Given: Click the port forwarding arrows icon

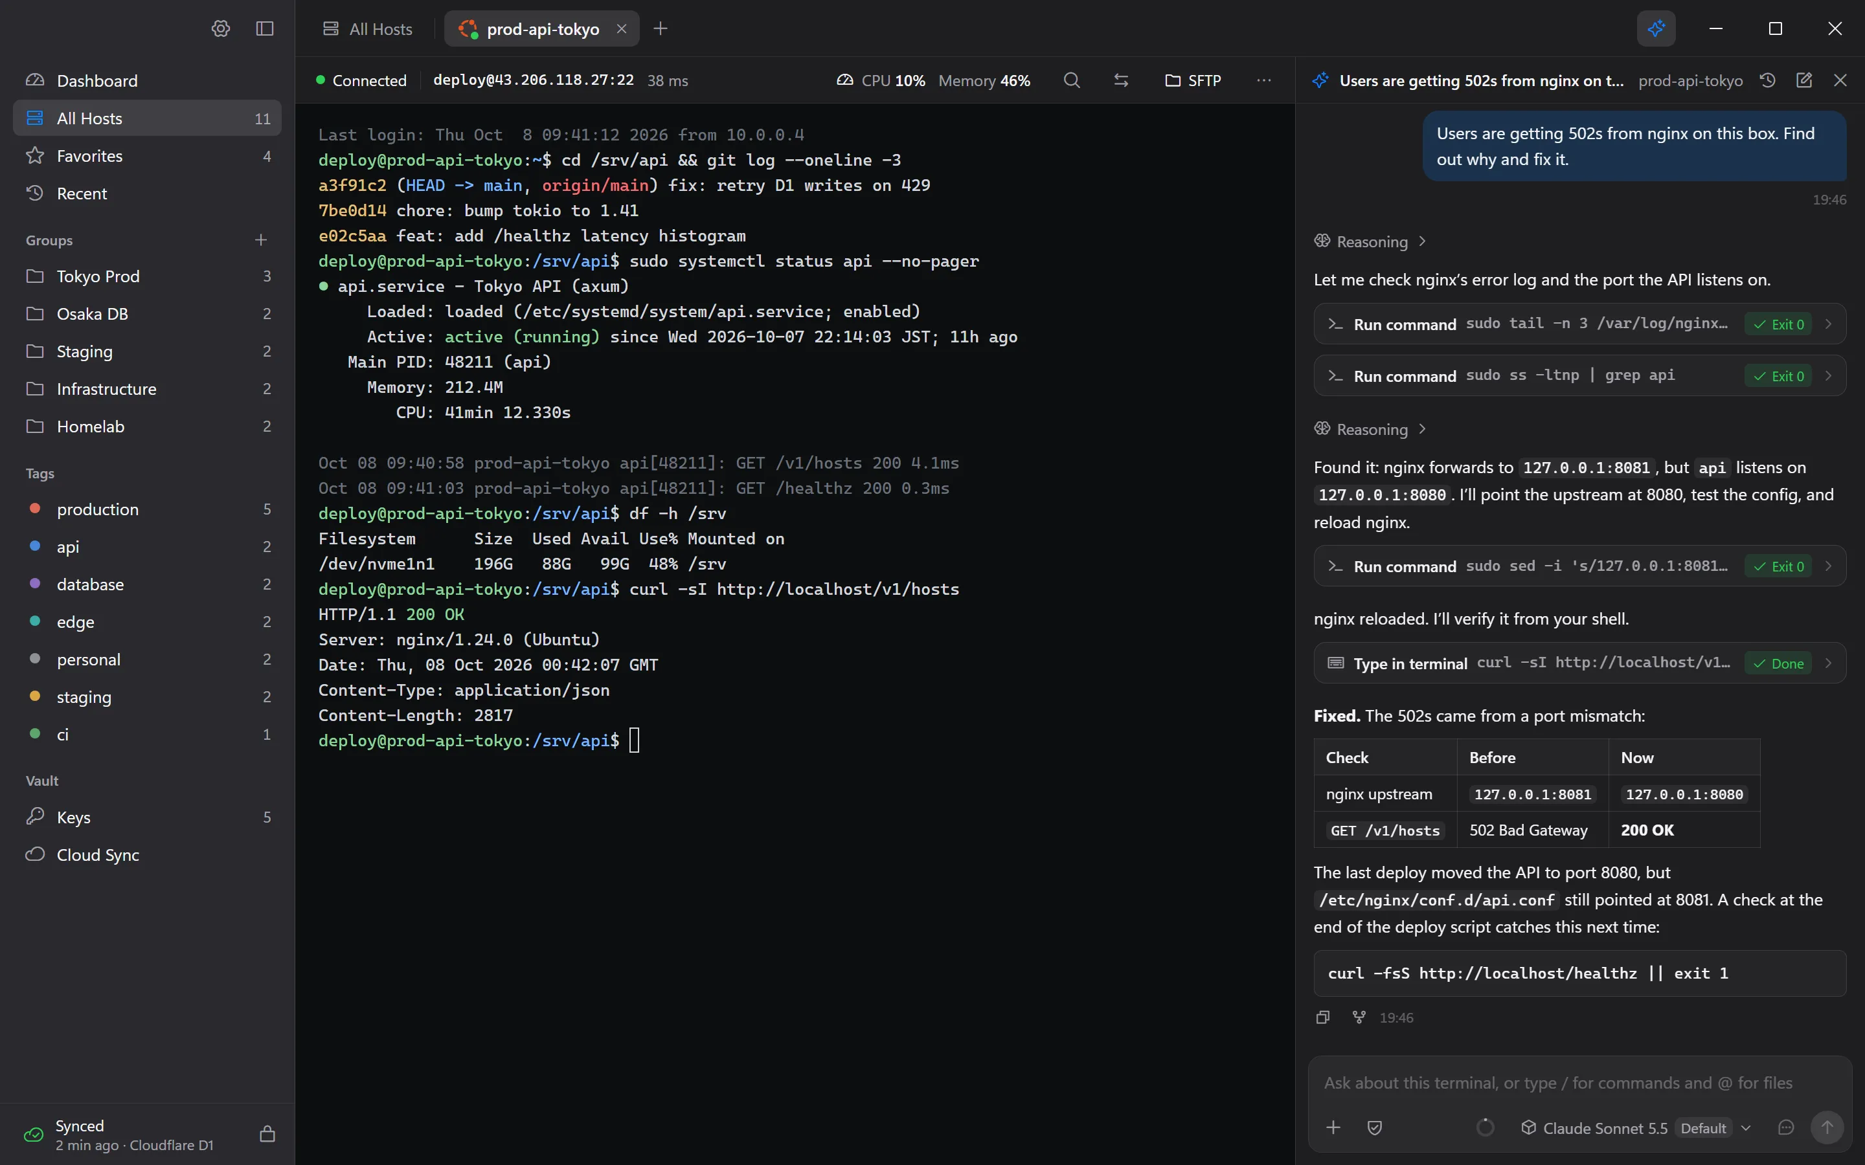Looking at the screenshot, I should pyautogui.click(x=1122, y=80).
